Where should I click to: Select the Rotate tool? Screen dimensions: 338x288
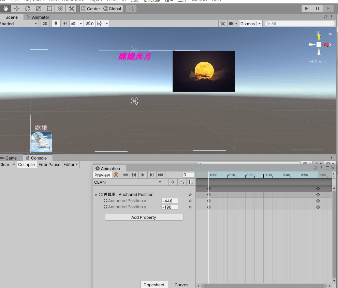pyautogui.click(x=28, y=9)
